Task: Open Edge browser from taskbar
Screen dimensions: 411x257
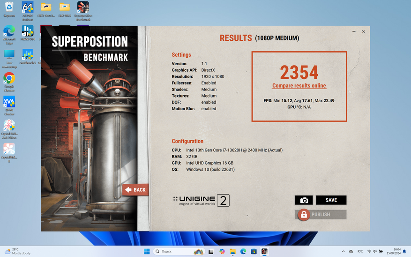Action: (243, 251)
